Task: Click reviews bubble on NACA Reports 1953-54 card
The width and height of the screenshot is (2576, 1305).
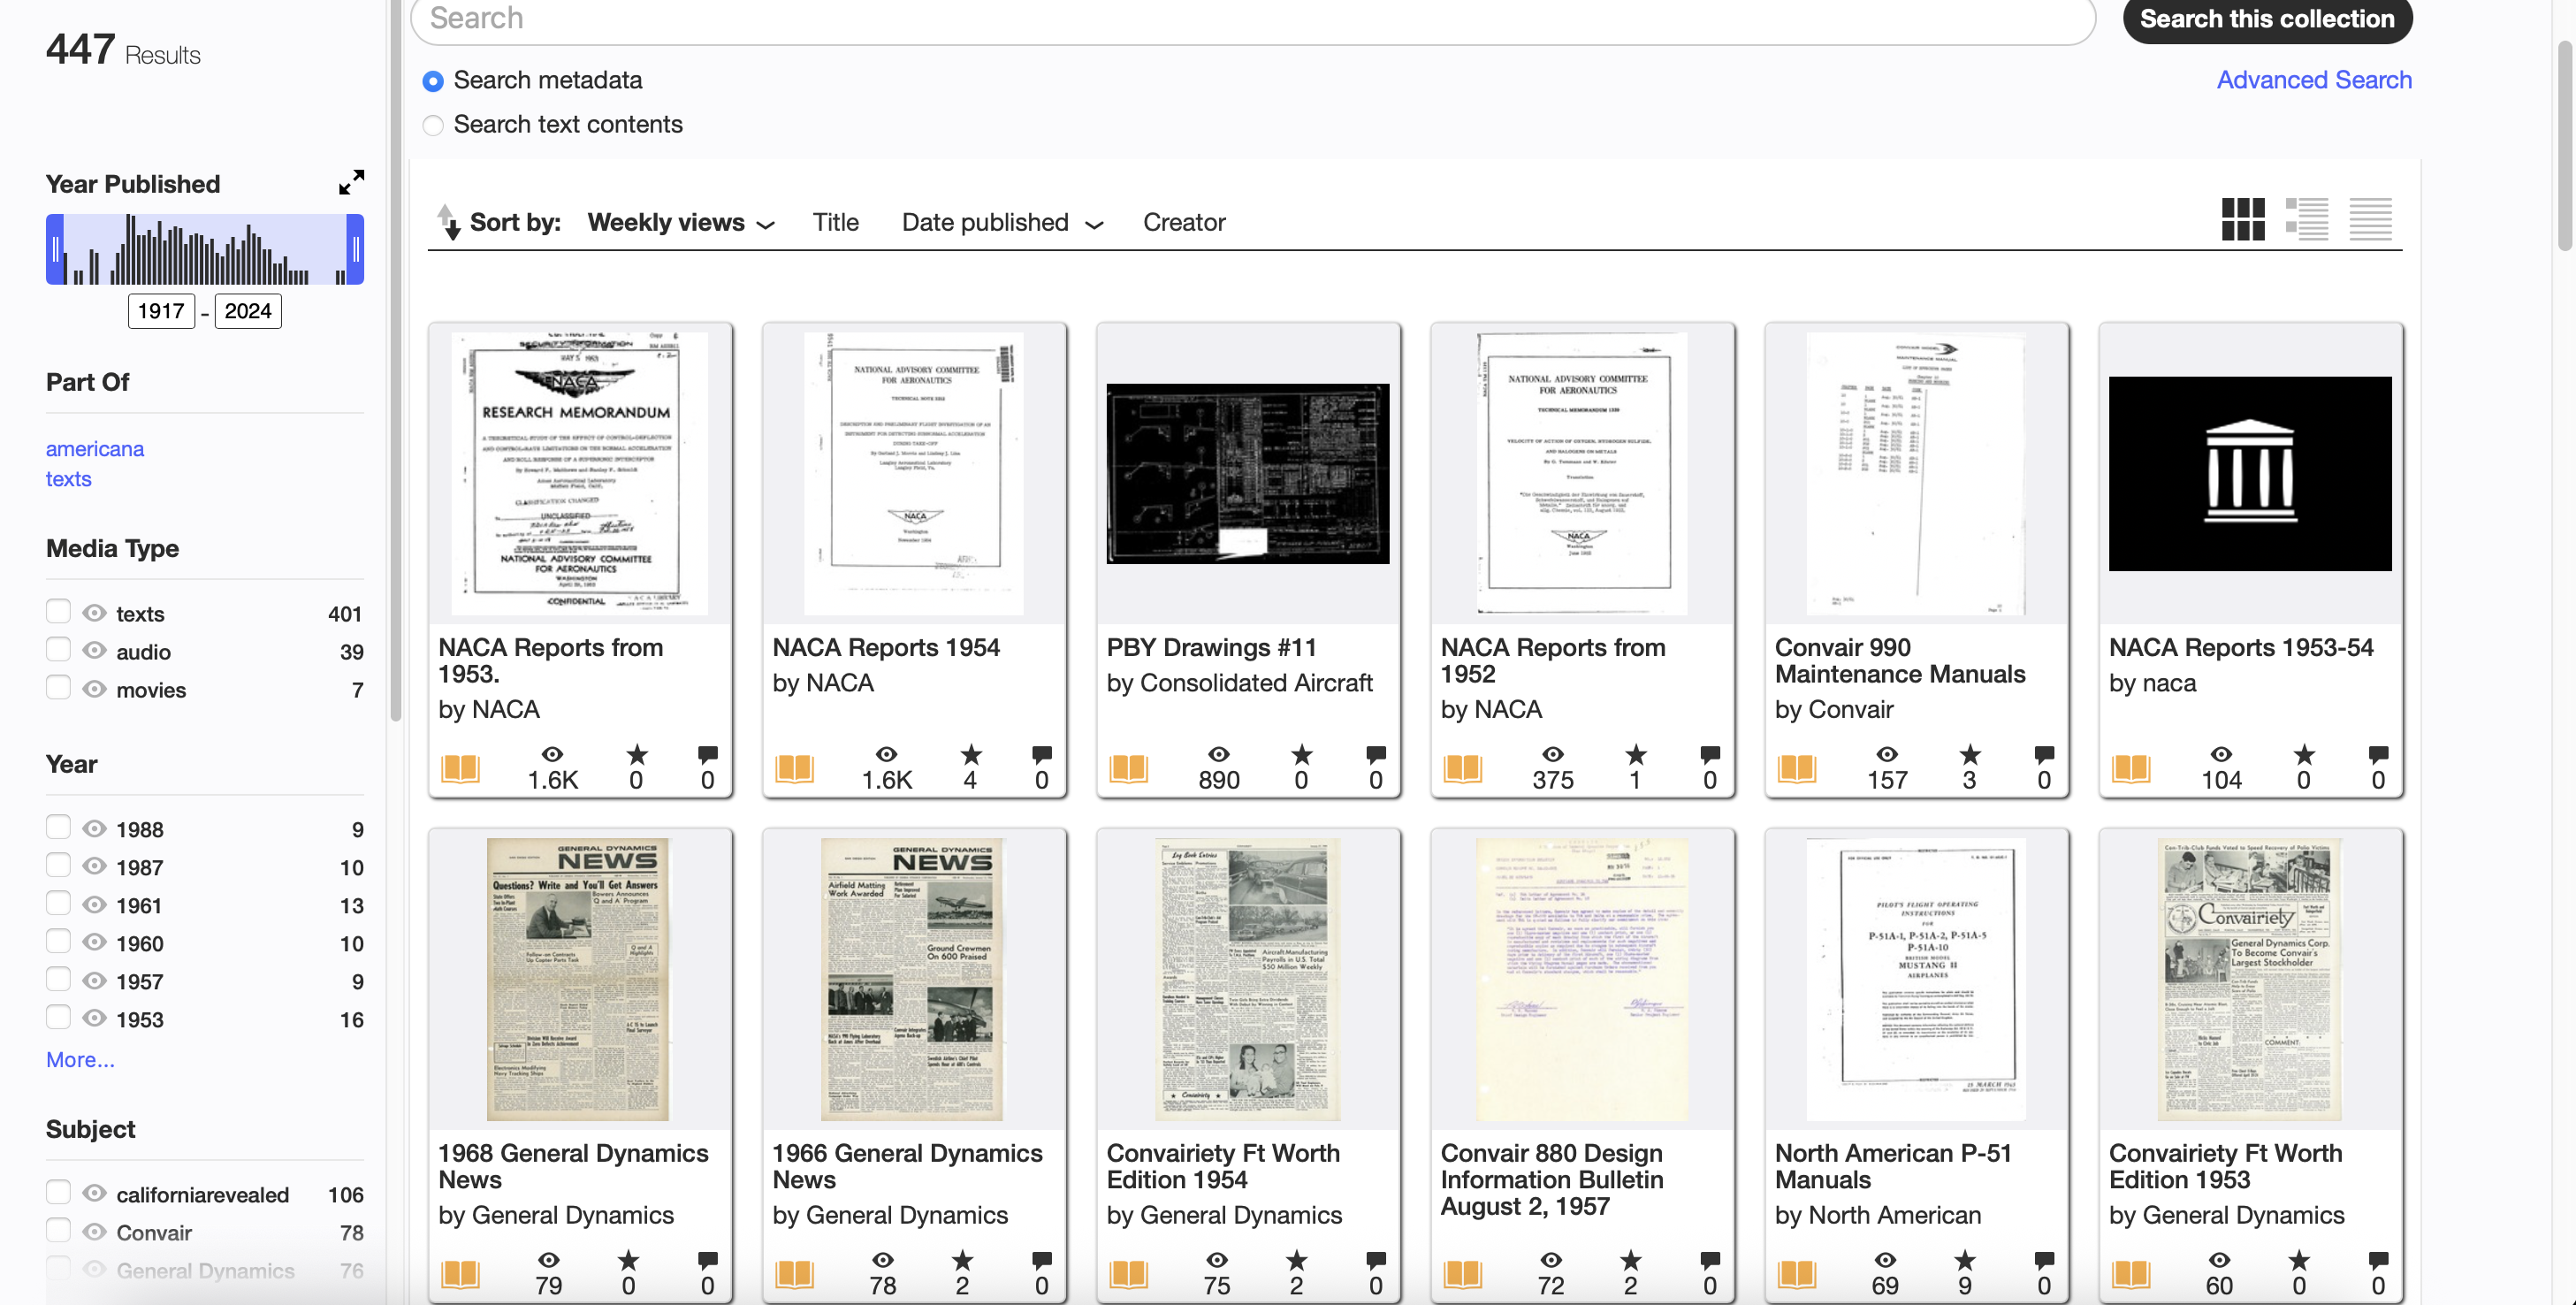Action: (x=2378, y=754)
